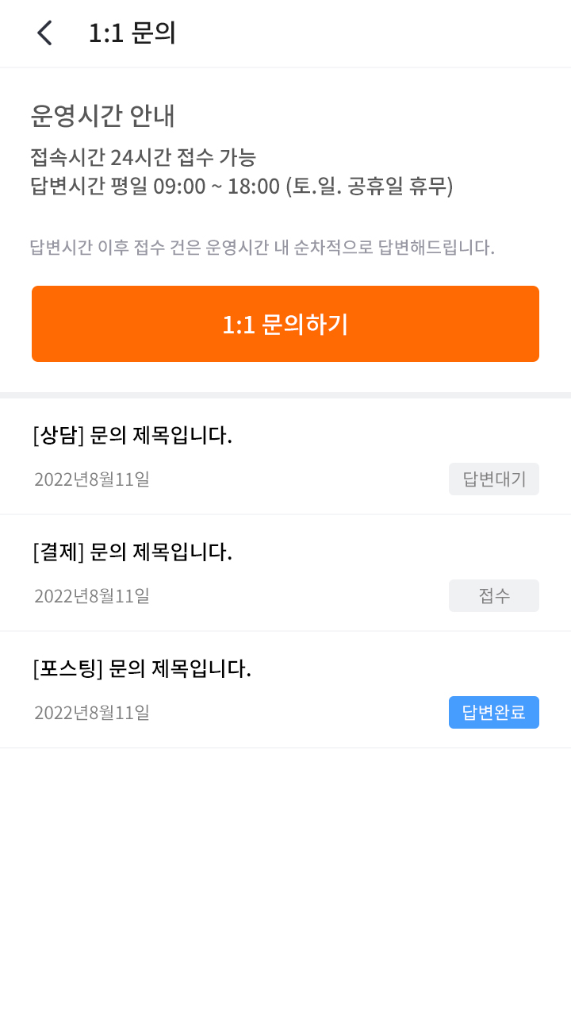The height and width of the screenshot is (1016, 571).
Task: Tap the 접수 status badge
Action: pyautogui.click(x=493, y=596)
